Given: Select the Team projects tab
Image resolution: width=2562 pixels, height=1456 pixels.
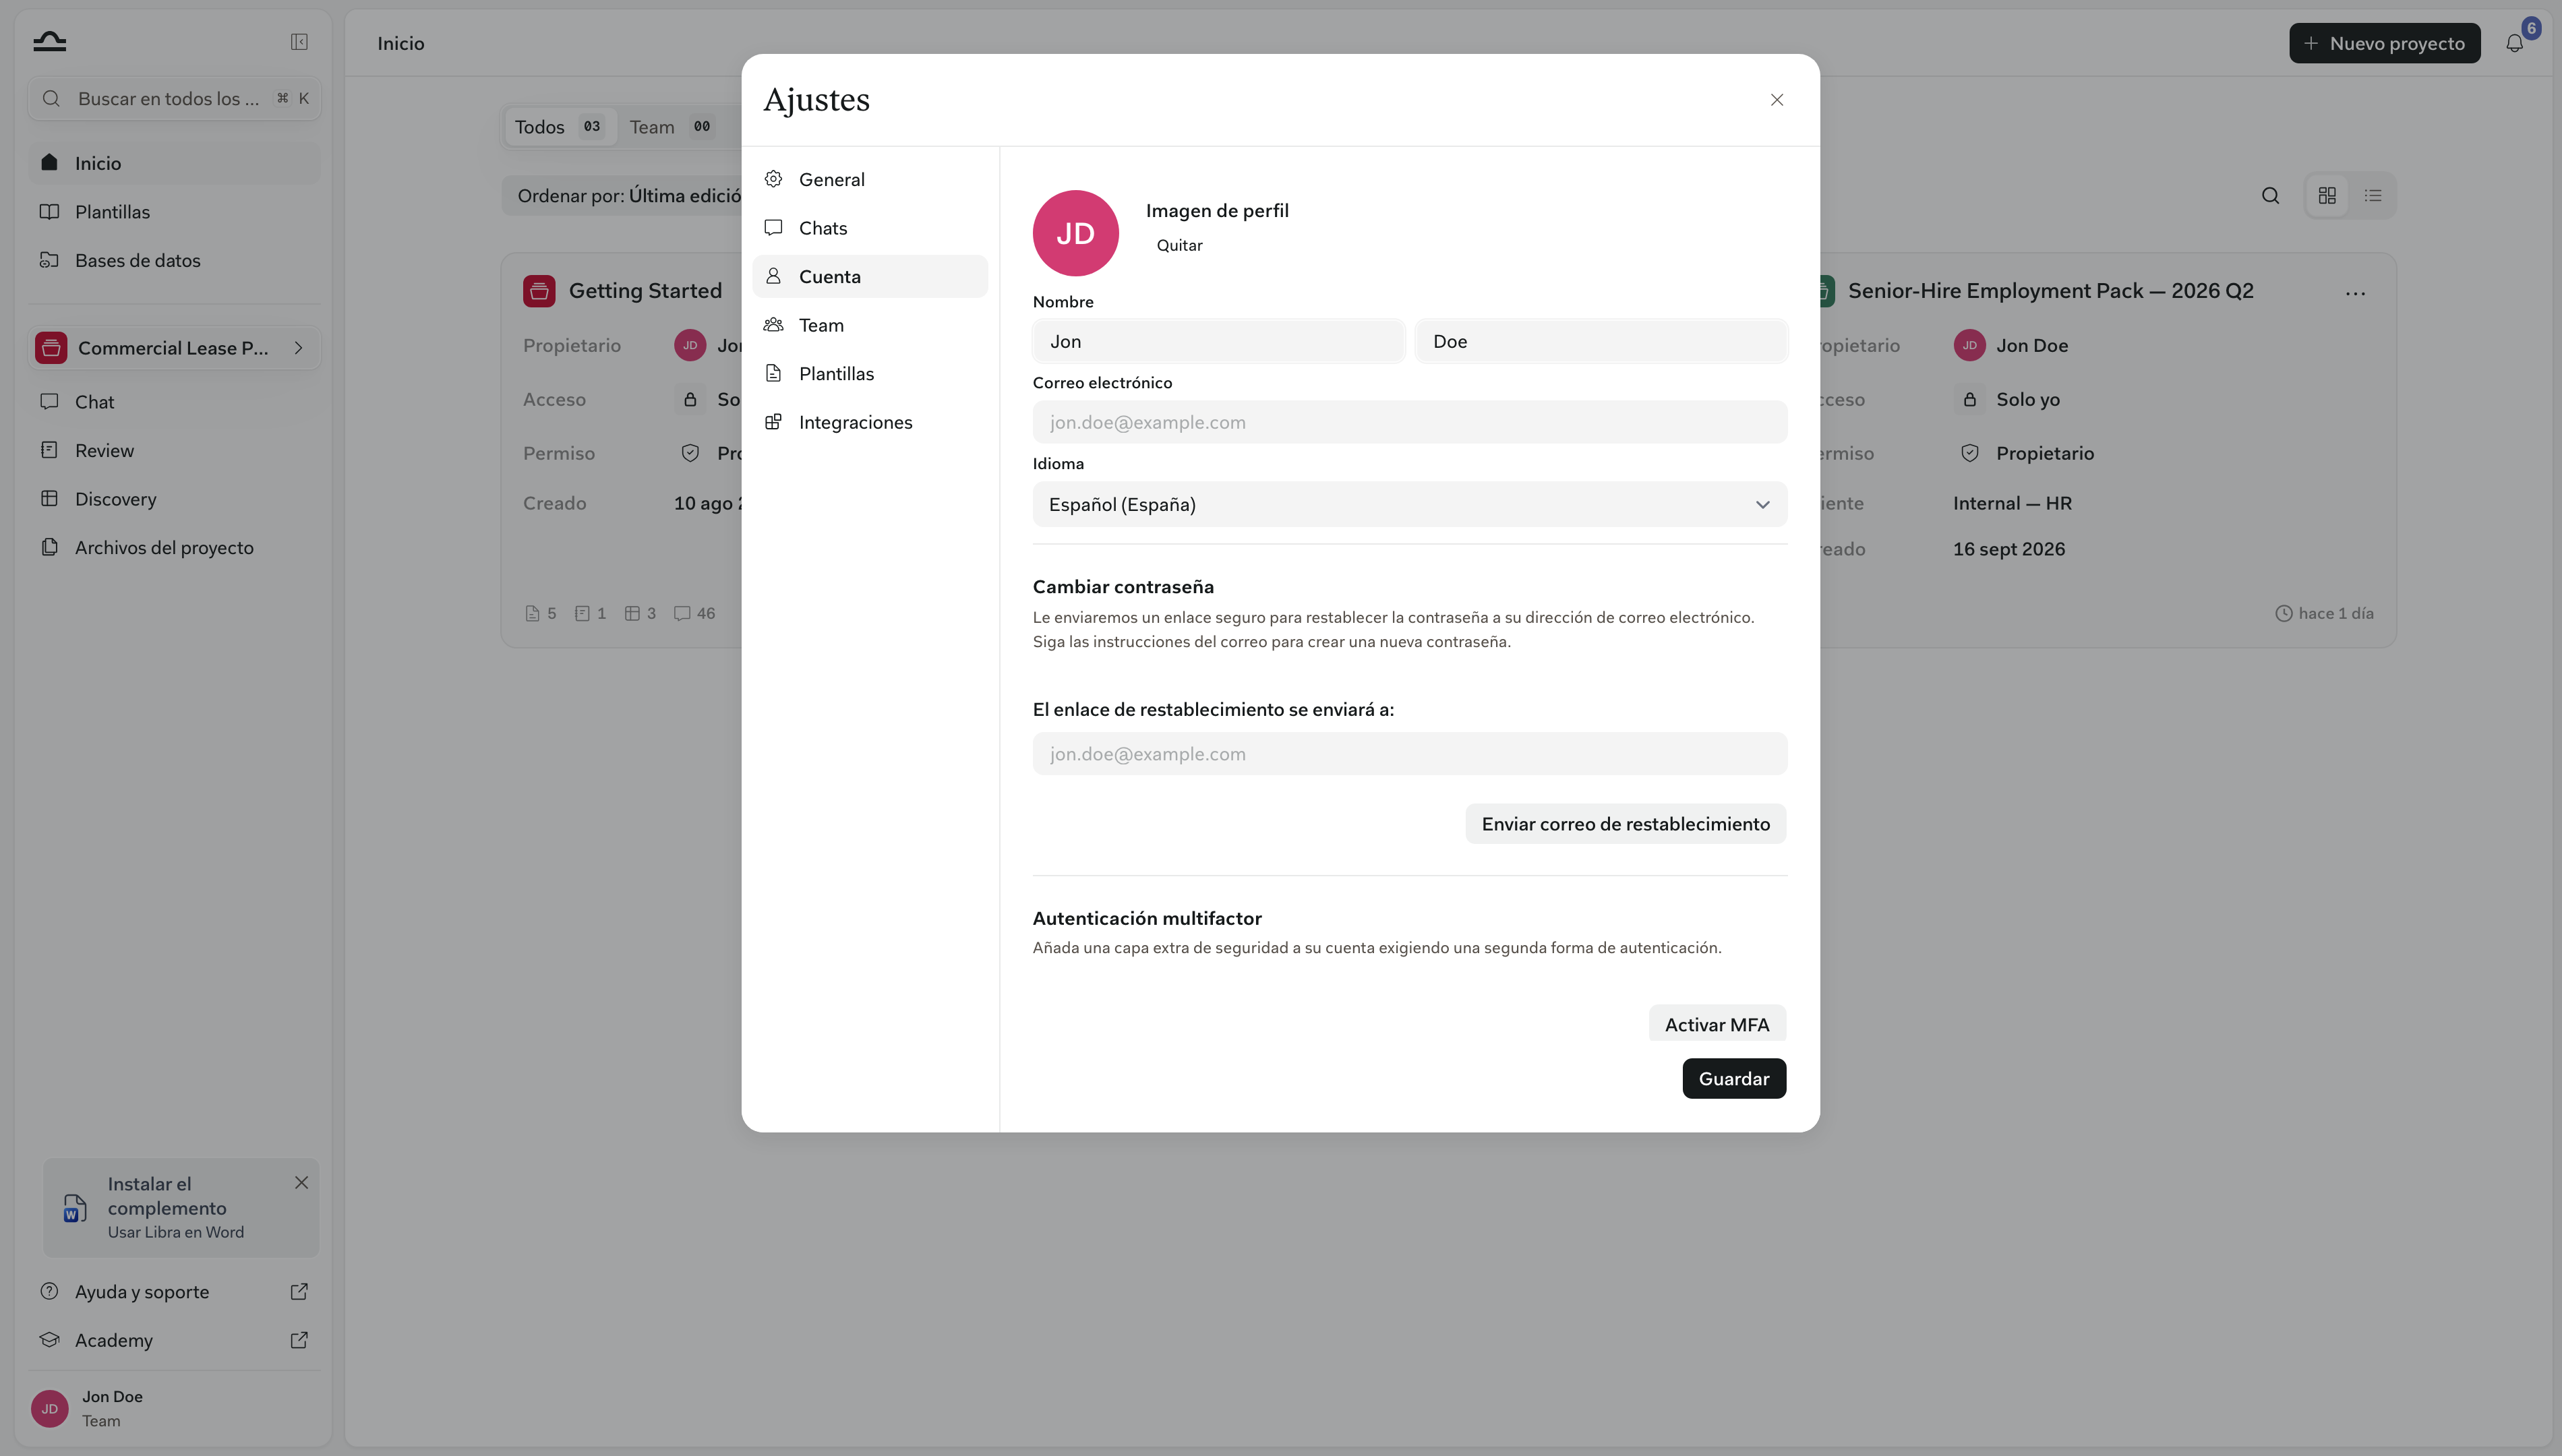Looking at the screenshot, I should pos(671,127).
